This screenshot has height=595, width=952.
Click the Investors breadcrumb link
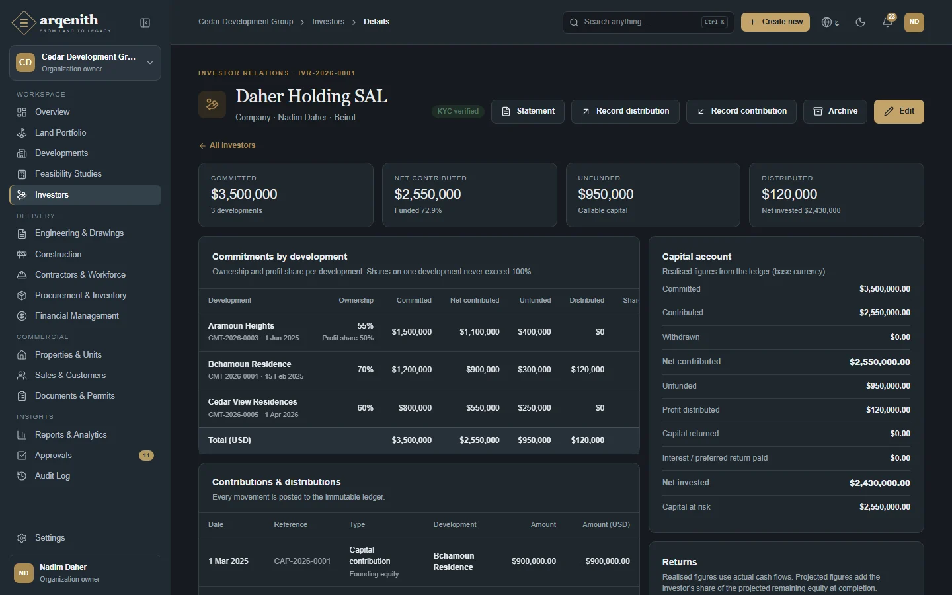(328, 22)
